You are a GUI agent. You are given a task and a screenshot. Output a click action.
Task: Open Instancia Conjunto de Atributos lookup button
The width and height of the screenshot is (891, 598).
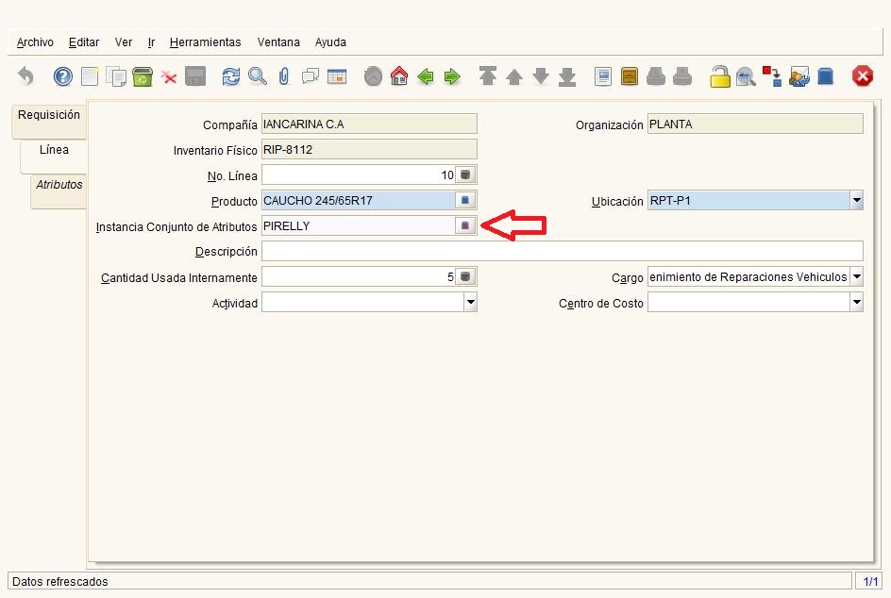[466, 226]
